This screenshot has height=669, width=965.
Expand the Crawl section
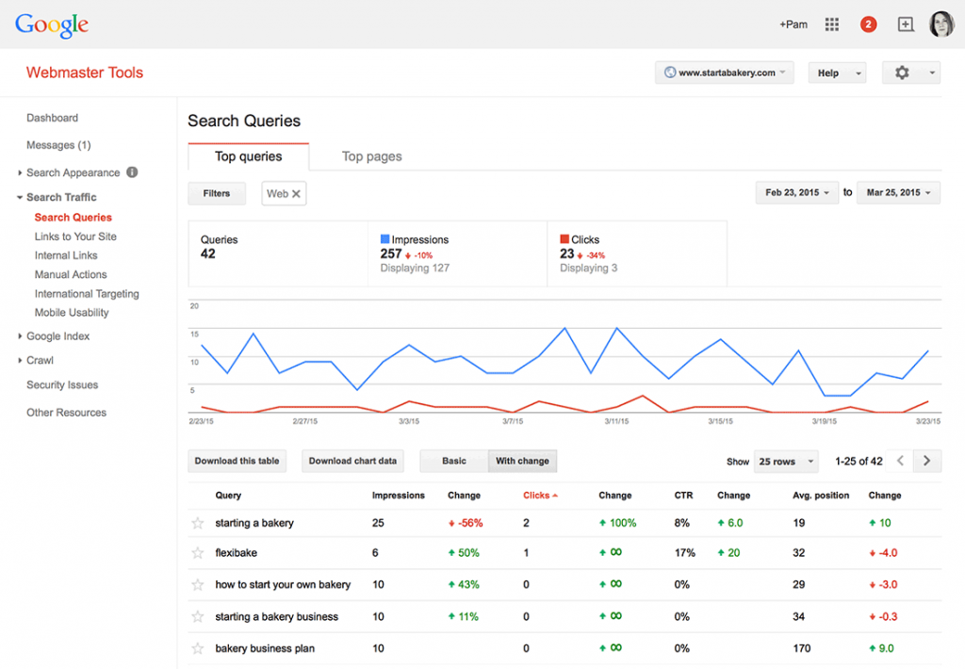(20, 360)
